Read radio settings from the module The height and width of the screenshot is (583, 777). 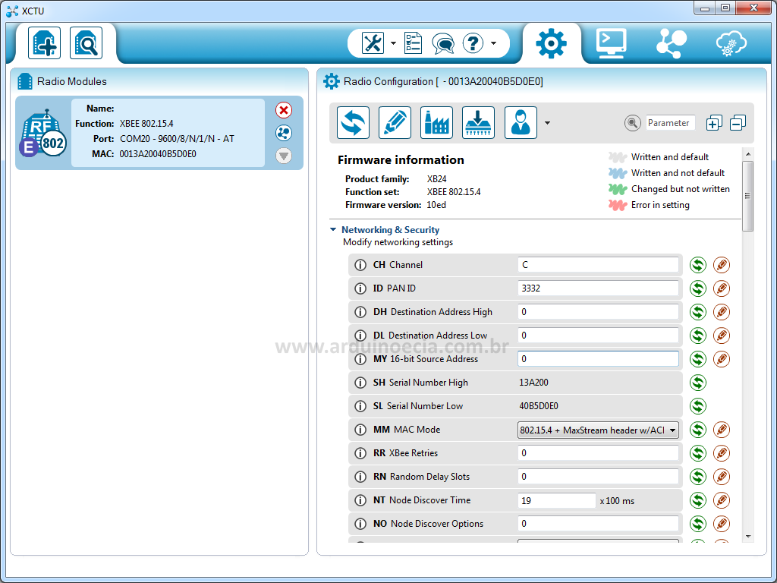point(353,122)
